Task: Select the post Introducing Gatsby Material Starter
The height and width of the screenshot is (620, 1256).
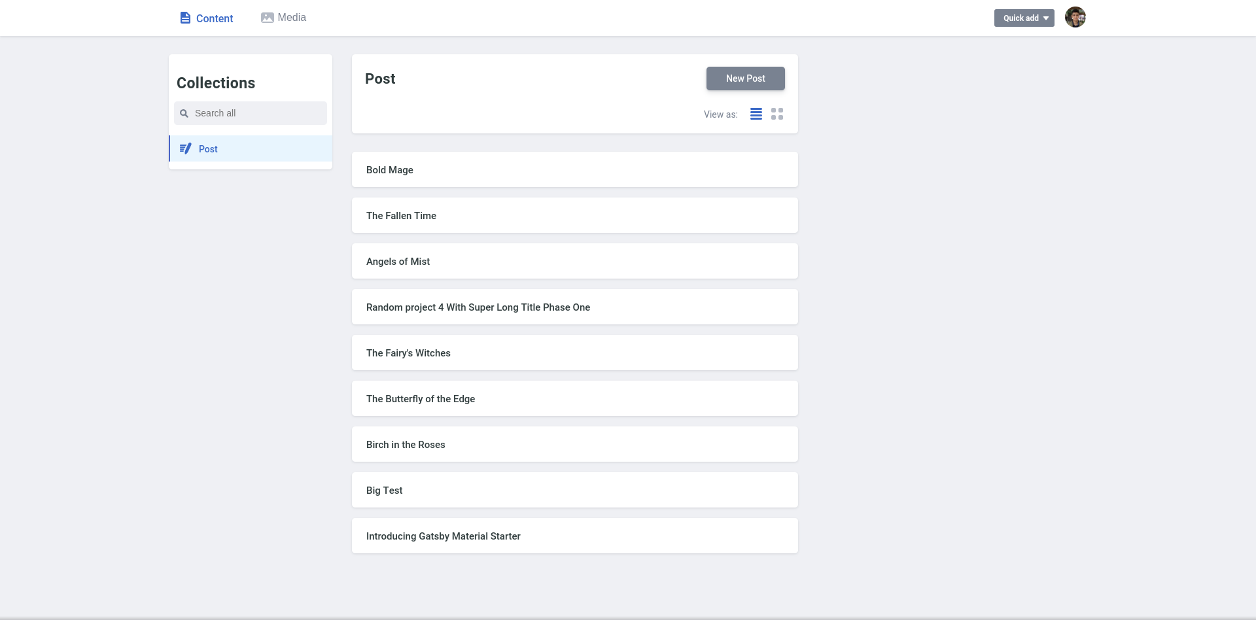Action: (574, 536)
